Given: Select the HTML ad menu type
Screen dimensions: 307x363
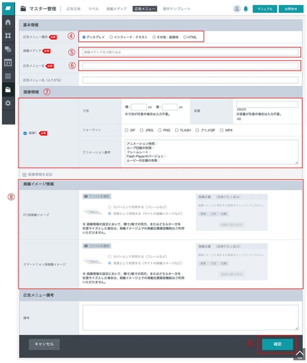Looking at the screenshot, I should tap(185, 37).
